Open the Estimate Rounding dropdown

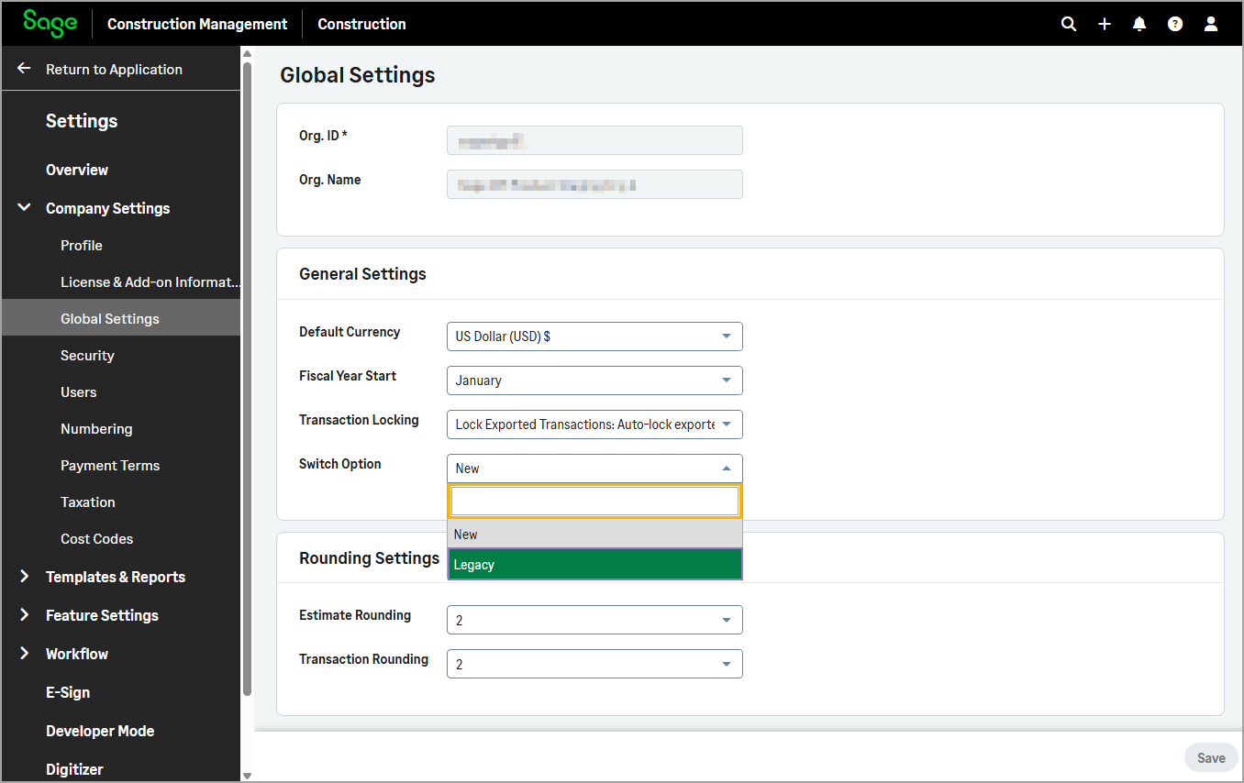tap(594, 621)
